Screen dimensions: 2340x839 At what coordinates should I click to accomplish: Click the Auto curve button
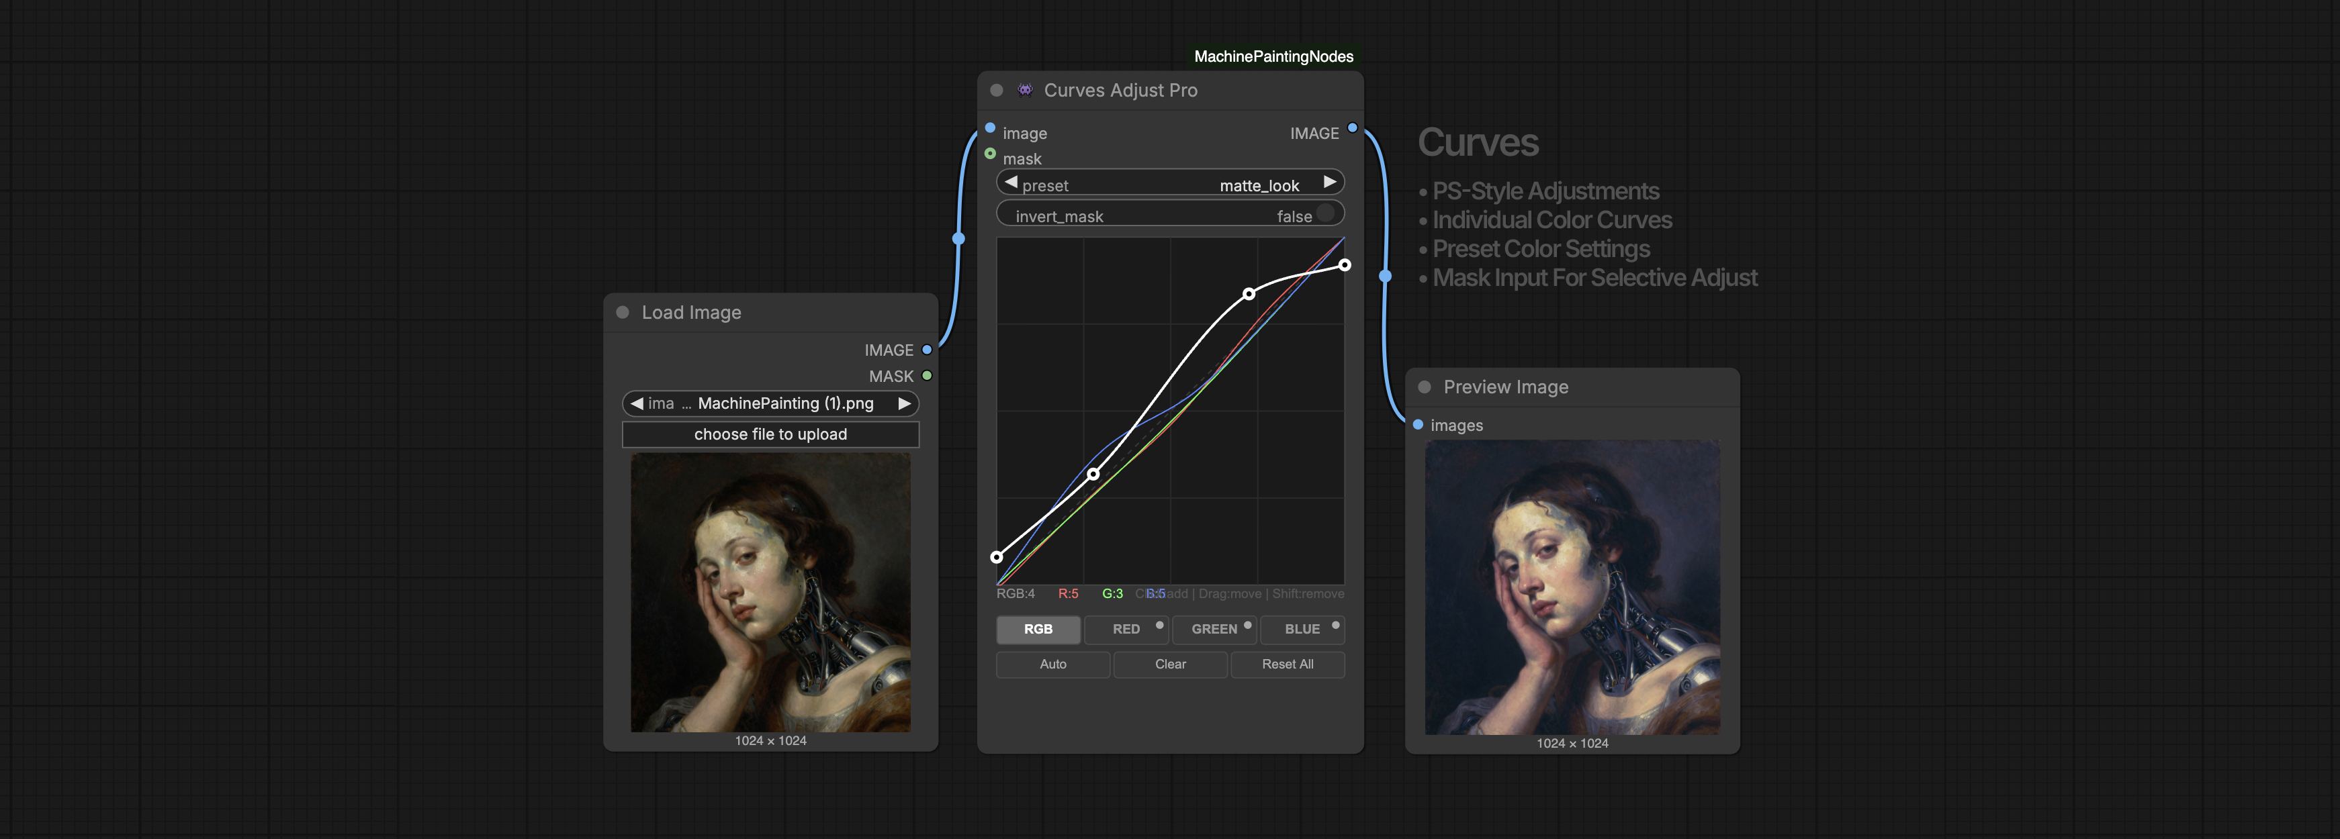click(x=1053, y=664)
